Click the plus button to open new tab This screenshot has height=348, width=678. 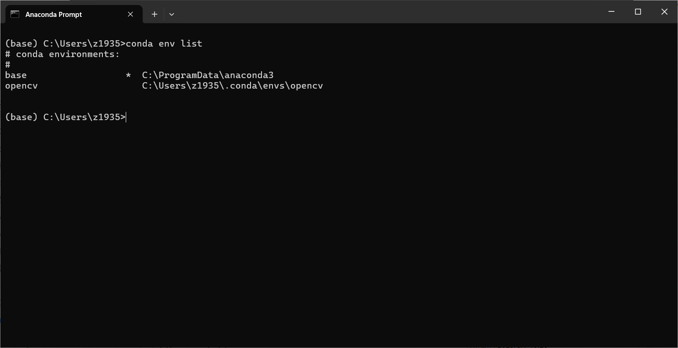pyautogui.click(x=154, y=14)
